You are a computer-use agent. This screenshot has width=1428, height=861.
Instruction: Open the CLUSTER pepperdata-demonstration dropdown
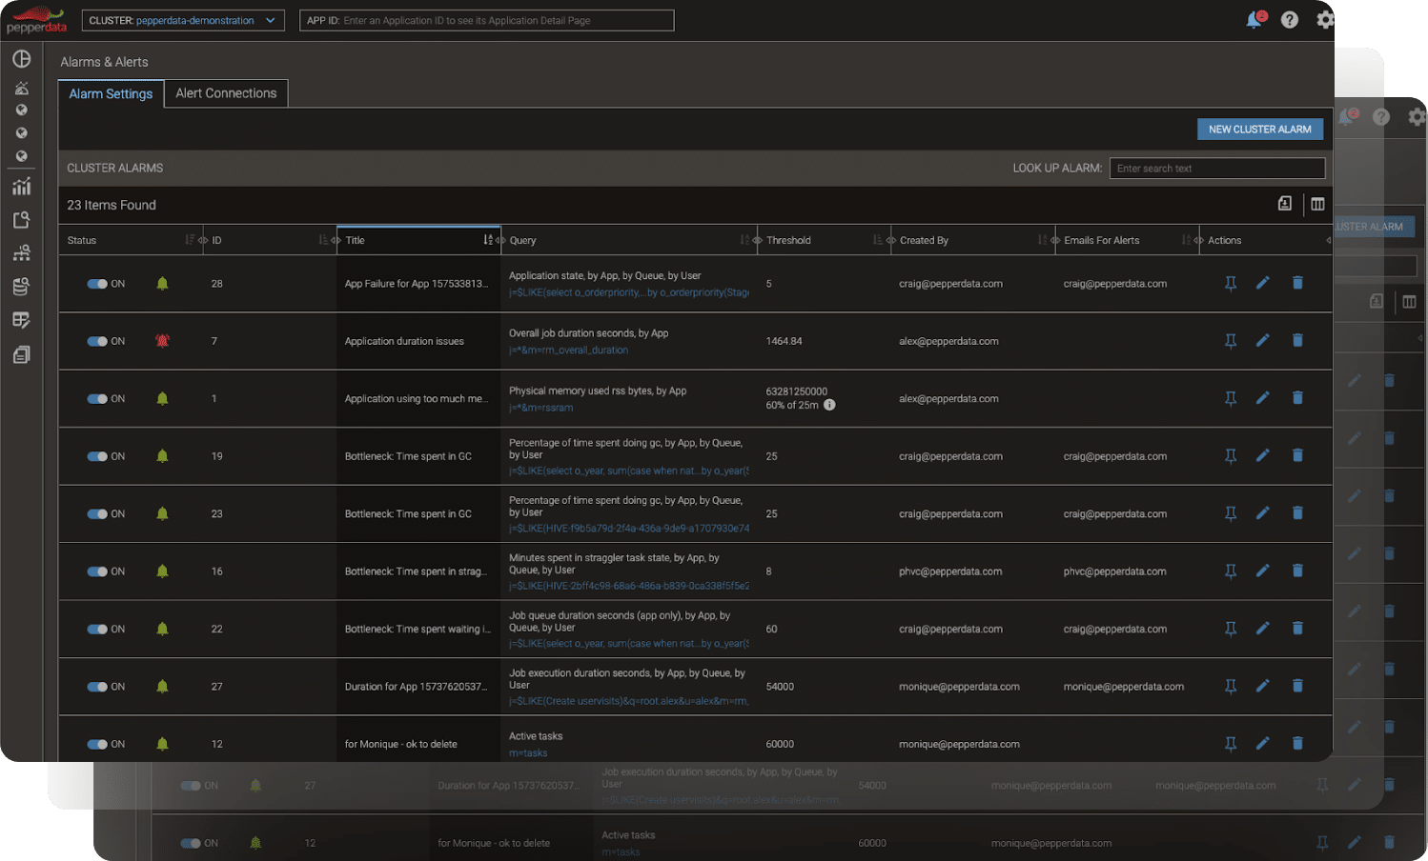point(183,20)
